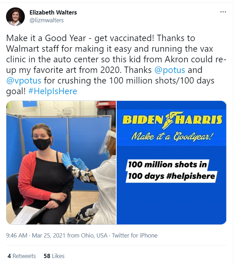The image size is (234, 263).
Task: View the 58 Likes list
Action: (x=54, y=256)
